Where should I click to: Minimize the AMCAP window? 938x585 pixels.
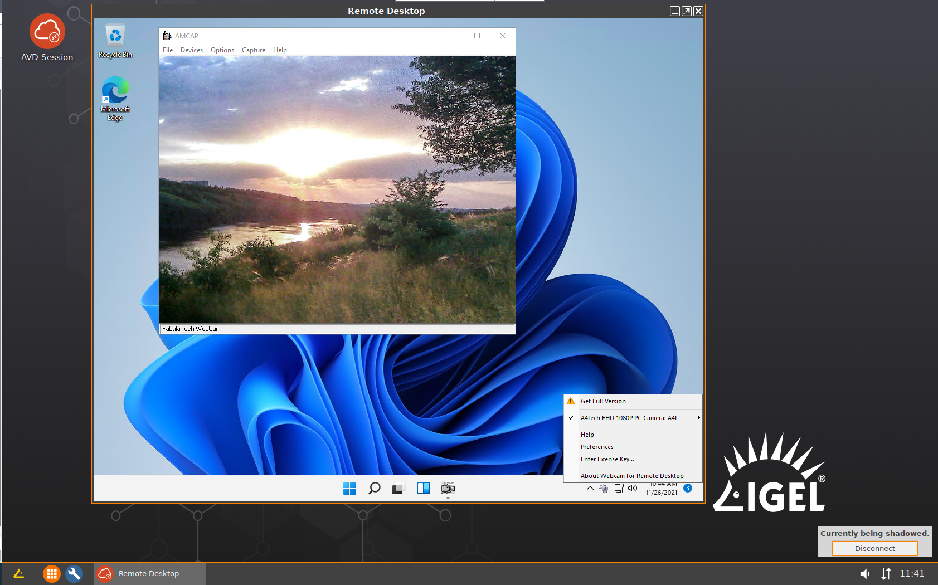click(452, 36)
